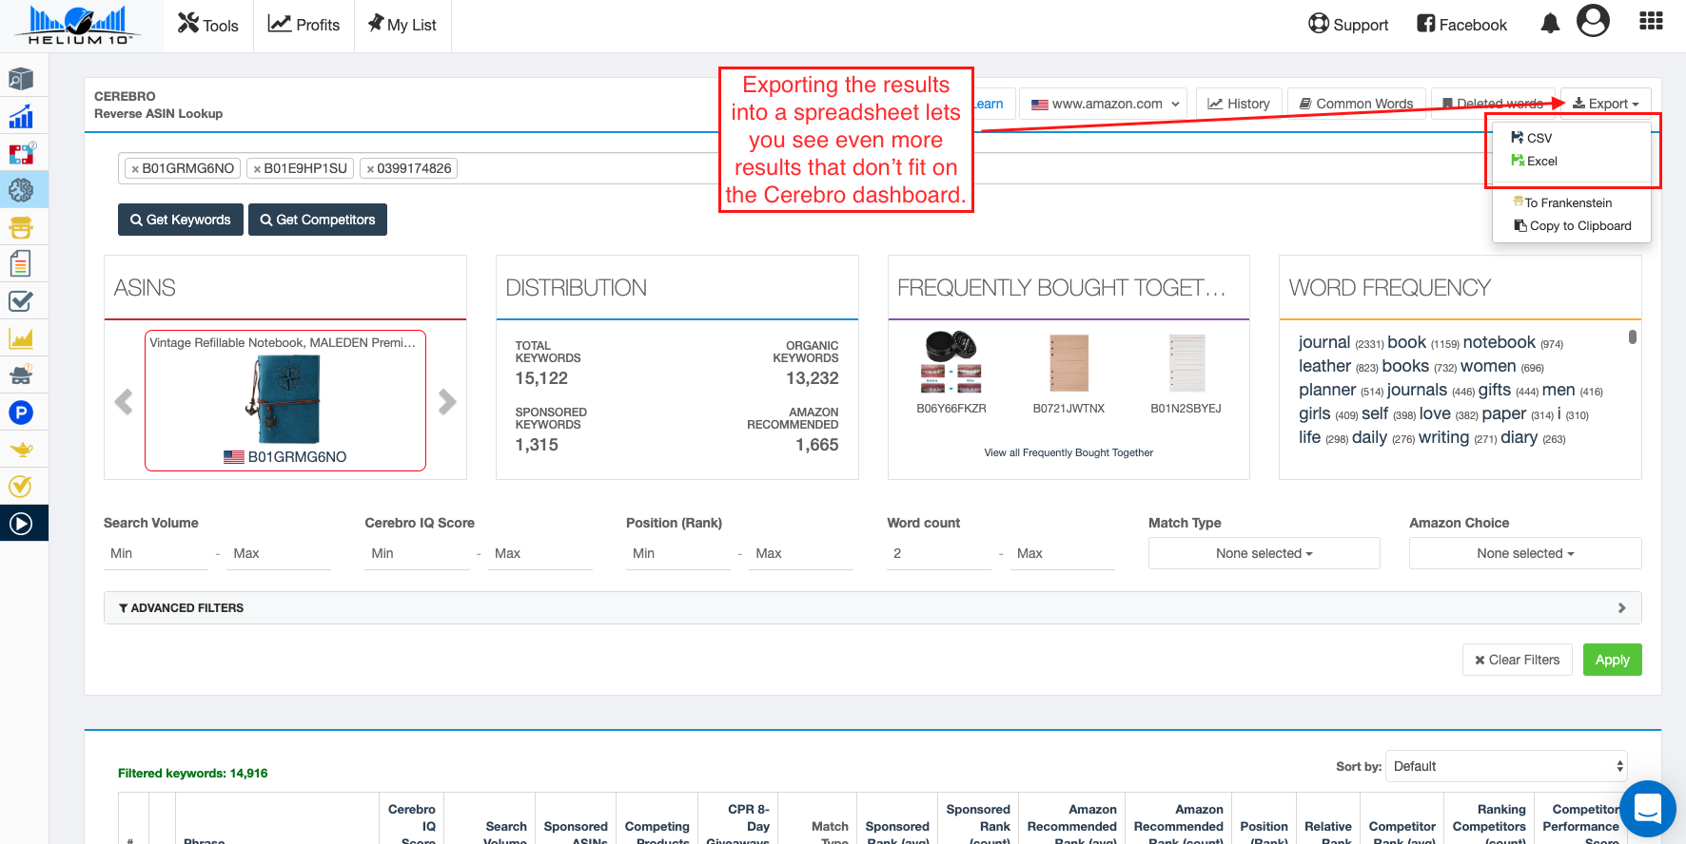Click the user profile avatar

point(1593,21)
